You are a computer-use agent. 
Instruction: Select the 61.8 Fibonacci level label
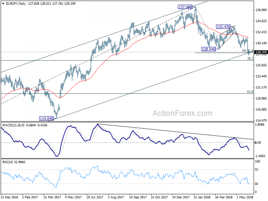tap(250, 92)
